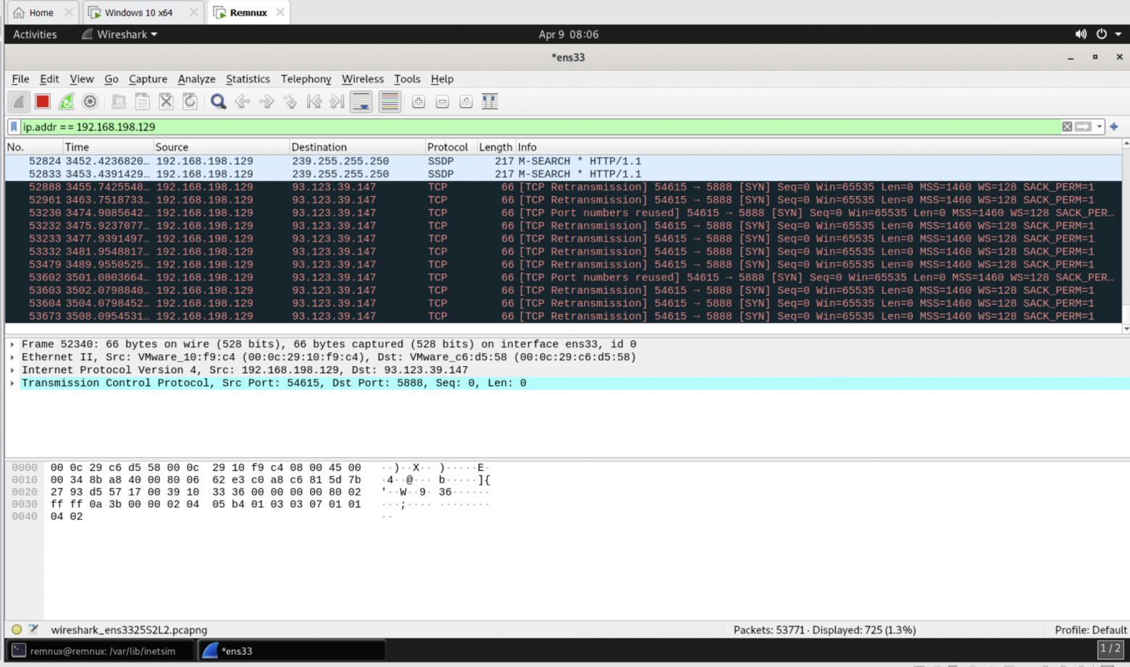This screenshot has height=667, width=1130.
Task: Click the add filter button plus icon
Action: coord(1114,127)
